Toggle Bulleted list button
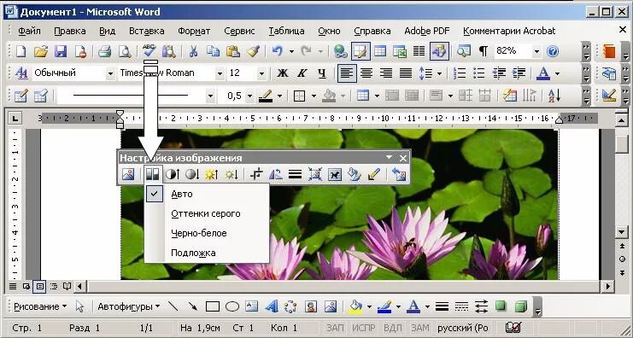The width and height of the screenshot is (633, 338). 479,73
